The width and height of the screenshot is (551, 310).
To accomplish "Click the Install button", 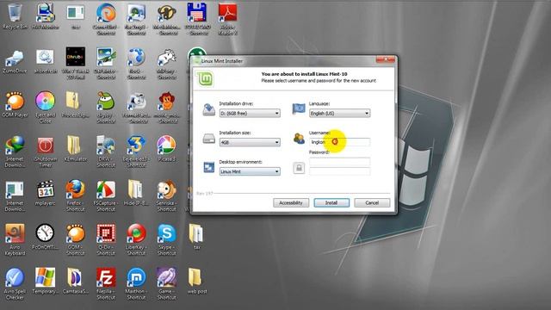I will pos(331,203).
